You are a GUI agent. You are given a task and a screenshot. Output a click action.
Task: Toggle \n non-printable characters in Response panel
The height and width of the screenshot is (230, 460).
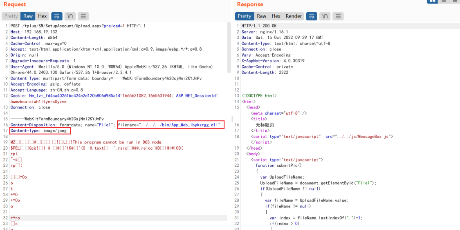pyautogui.click(x=325, y=16)
